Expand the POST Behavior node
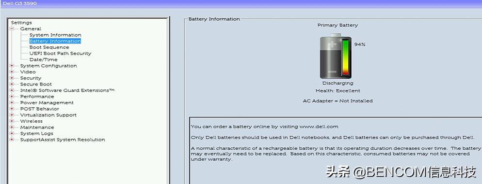The height and width of the screenshot is (184, 482). pos(12,109)
